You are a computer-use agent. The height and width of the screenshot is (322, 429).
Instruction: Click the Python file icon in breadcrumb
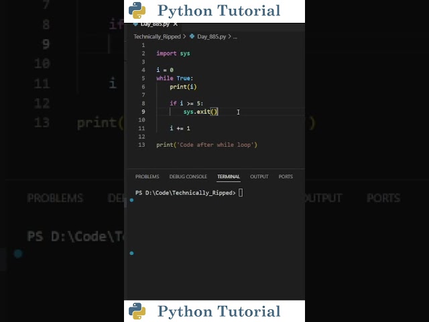(x=192, y=36)
